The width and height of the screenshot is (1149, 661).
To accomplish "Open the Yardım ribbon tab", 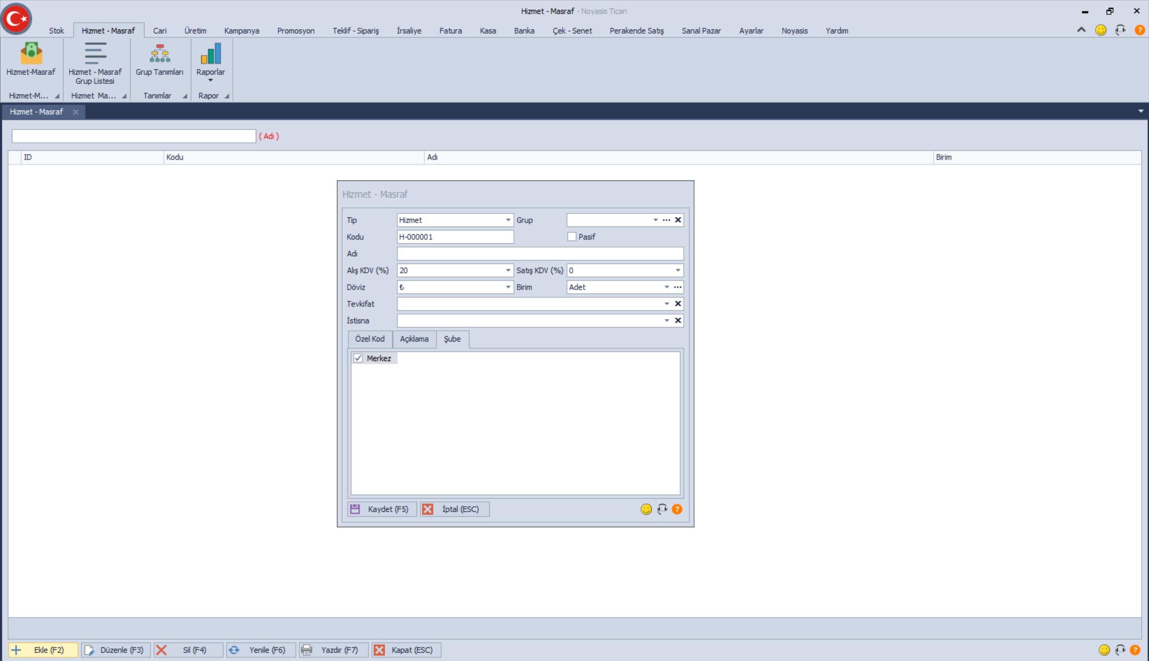I will [x=837, y=30].
